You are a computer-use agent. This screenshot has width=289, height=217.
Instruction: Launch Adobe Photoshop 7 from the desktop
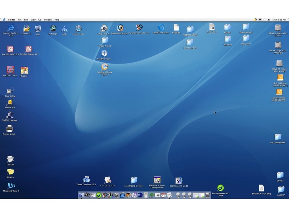(x=120, y=28)
